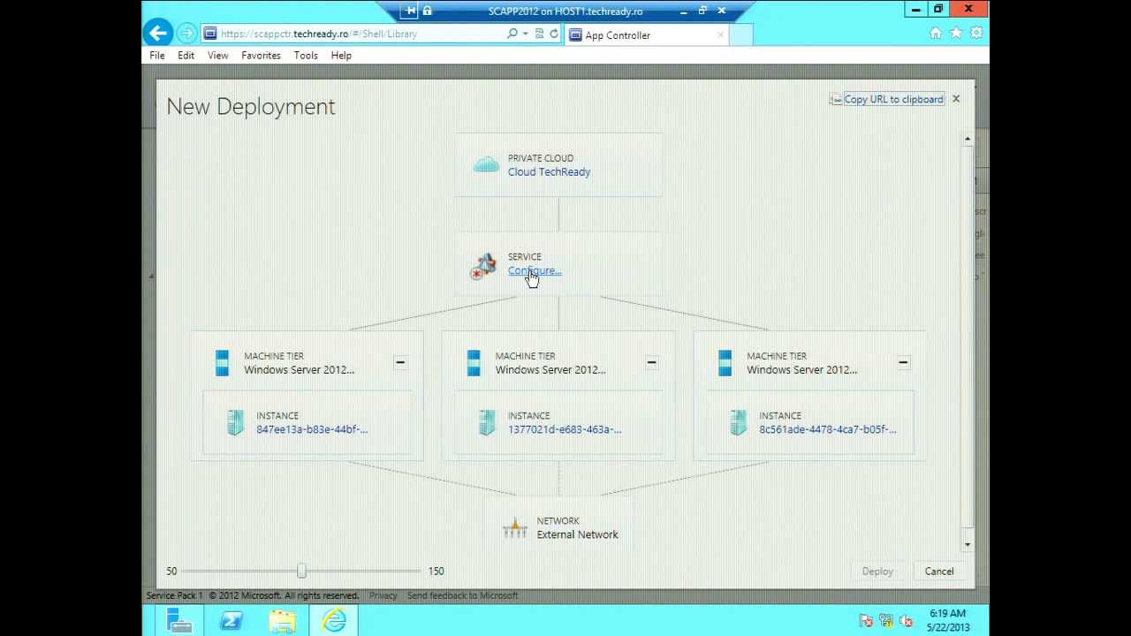Image resolution: width=1131 pixels, height=636 pixels.
Task: Click the Service icon with error badge
Action: tap(483, 265)
